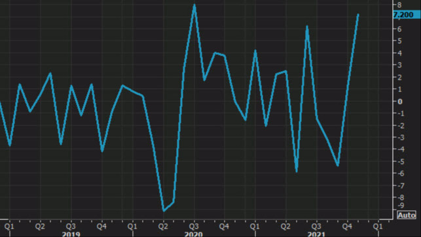
Task: Click the line's lowest trough near -9
Action: pos(164,210)
